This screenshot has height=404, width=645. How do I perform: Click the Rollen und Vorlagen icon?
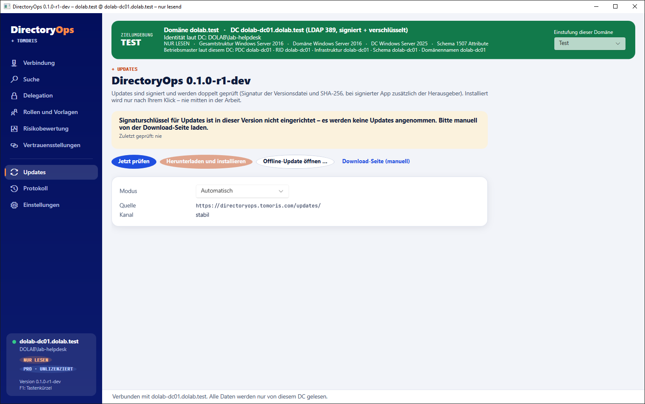click(x=14, y=112)
